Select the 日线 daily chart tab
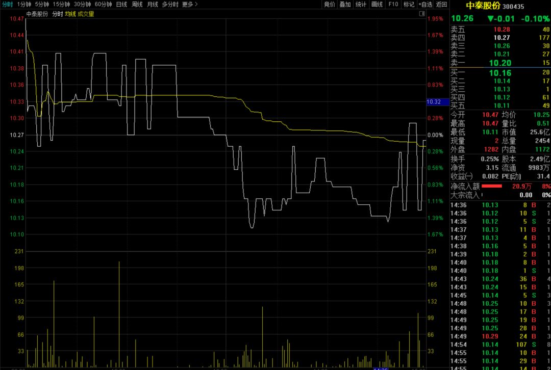This screenshot has width=551, height=370. (121, 4)
